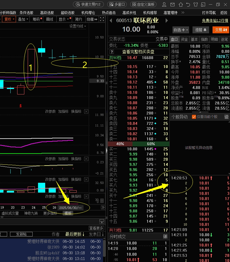This screenshot has width=230, height=262.
Task: Click 换指标 in first indicator panel
Action: point(76,111)
